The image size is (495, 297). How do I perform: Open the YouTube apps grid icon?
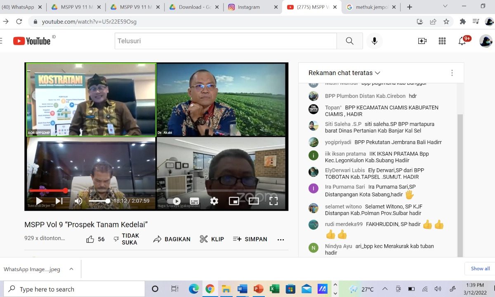(442, 41)
